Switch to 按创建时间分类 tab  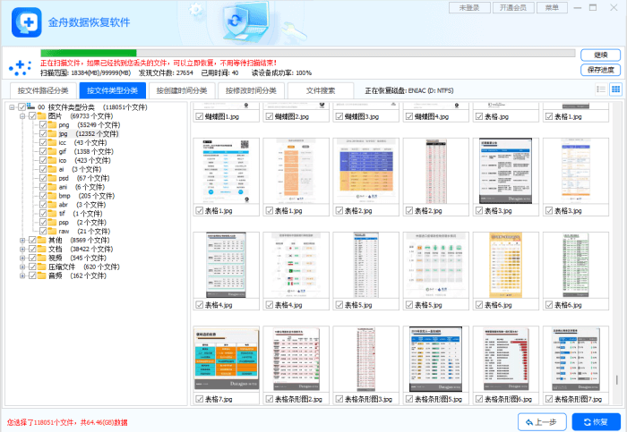click(x=180, y=90)
